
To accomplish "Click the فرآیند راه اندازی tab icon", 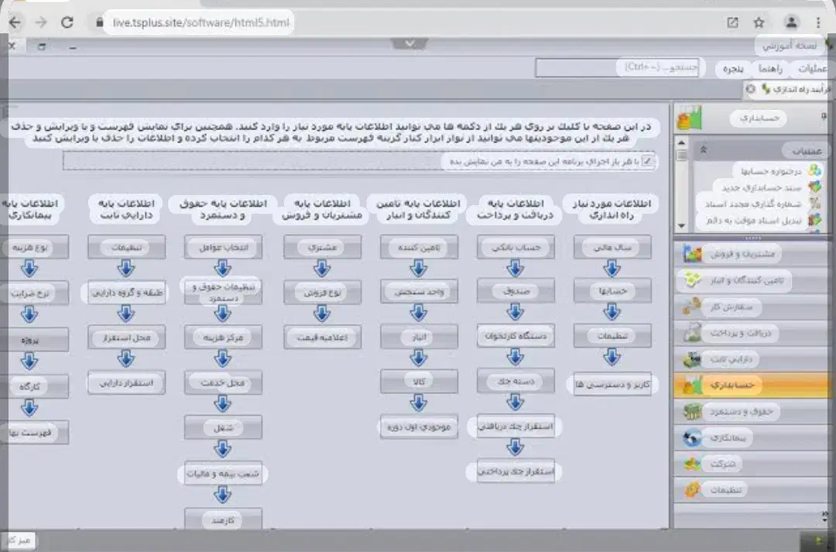I will (766, 89).
